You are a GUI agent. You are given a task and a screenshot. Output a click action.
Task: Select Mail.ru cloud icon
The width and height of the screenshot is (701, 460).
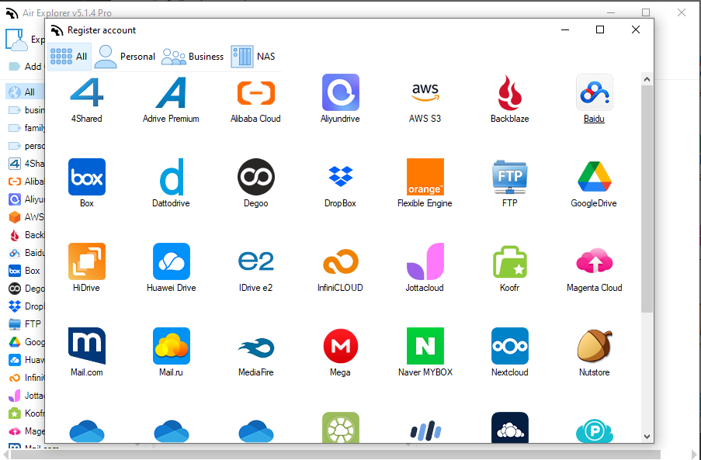tap(172, 352)
